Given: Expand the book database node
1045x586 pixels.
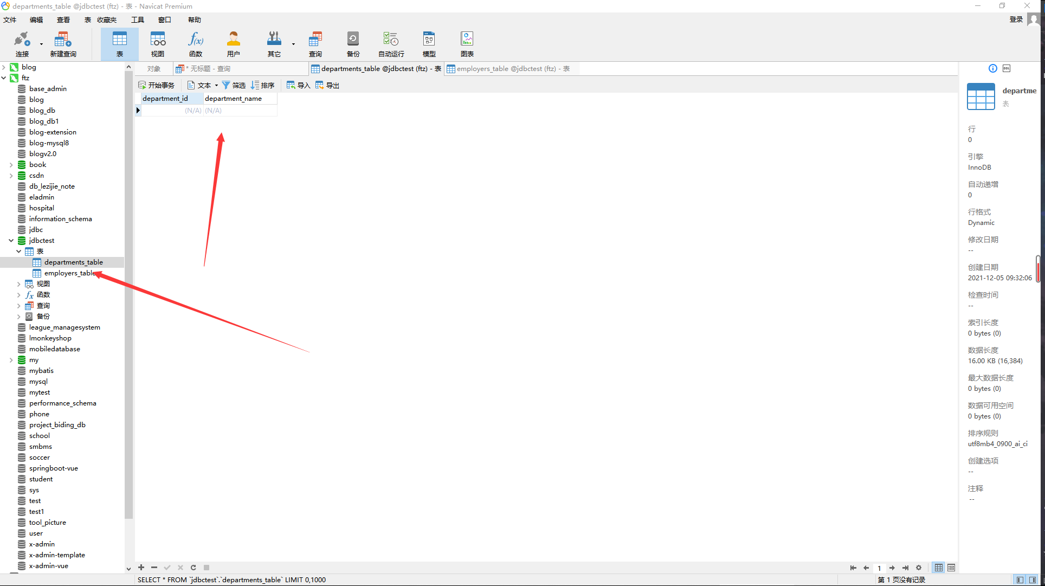Looking at the screenshot, I should click(11, 165).
